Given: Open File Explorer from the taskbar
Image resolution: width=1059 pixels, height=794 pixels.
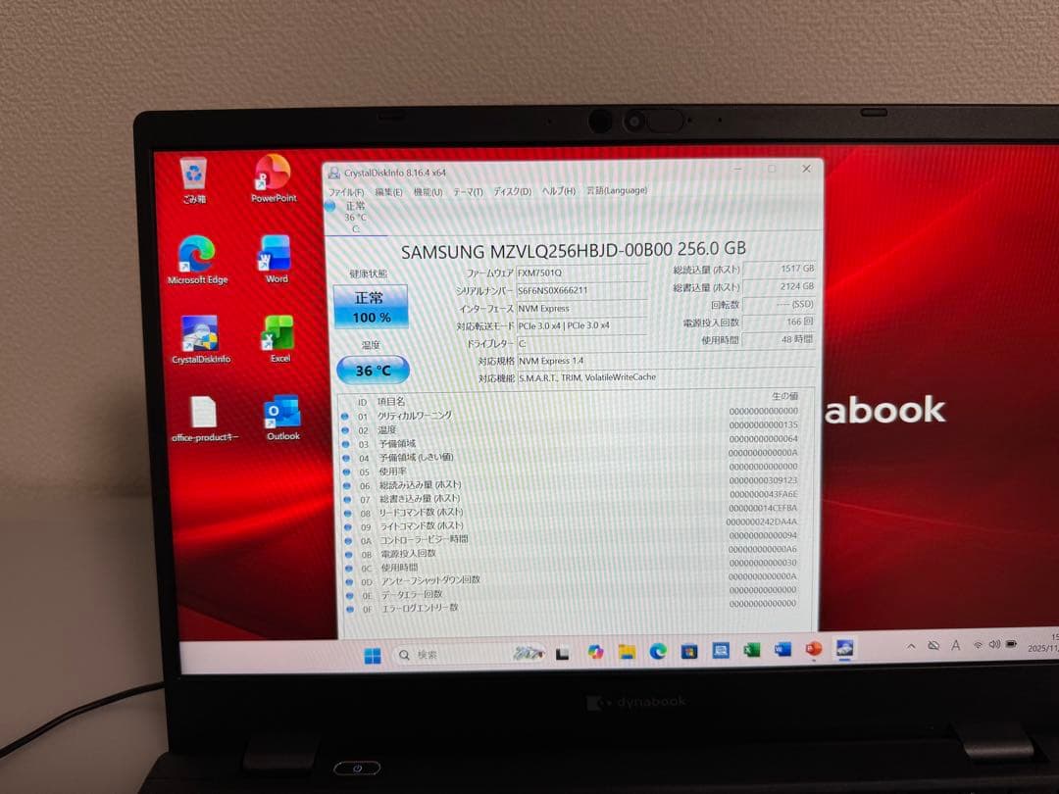Looking at the screenshot, I should tap(627, 652).
